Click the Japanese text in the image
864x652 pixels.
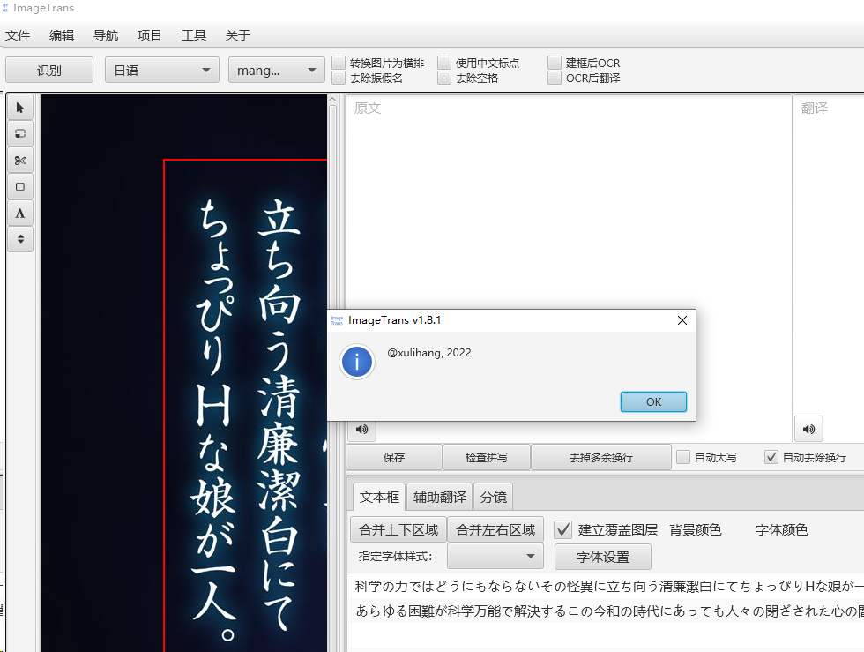tap(247, 419)
